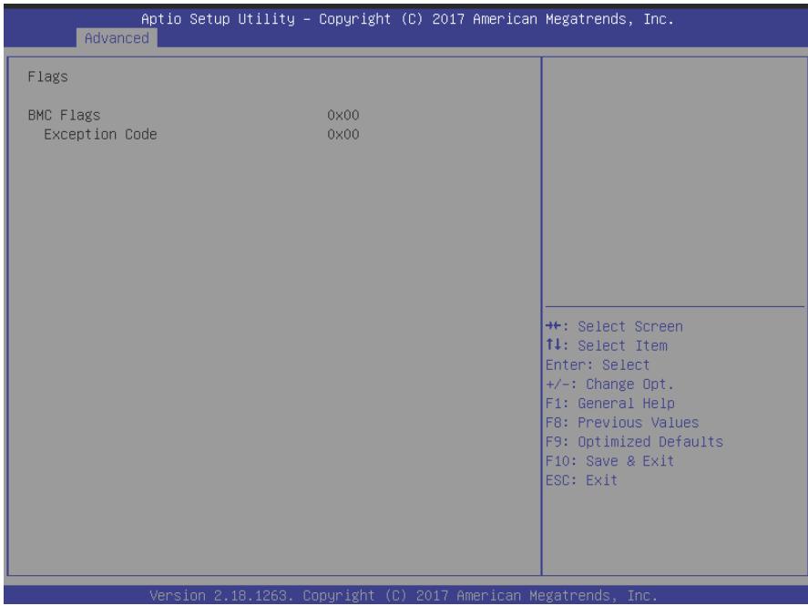Click the Select Item help text
The height and width of the screenshot is (606, 808).
pyautogui.click(x=622, y=345)
